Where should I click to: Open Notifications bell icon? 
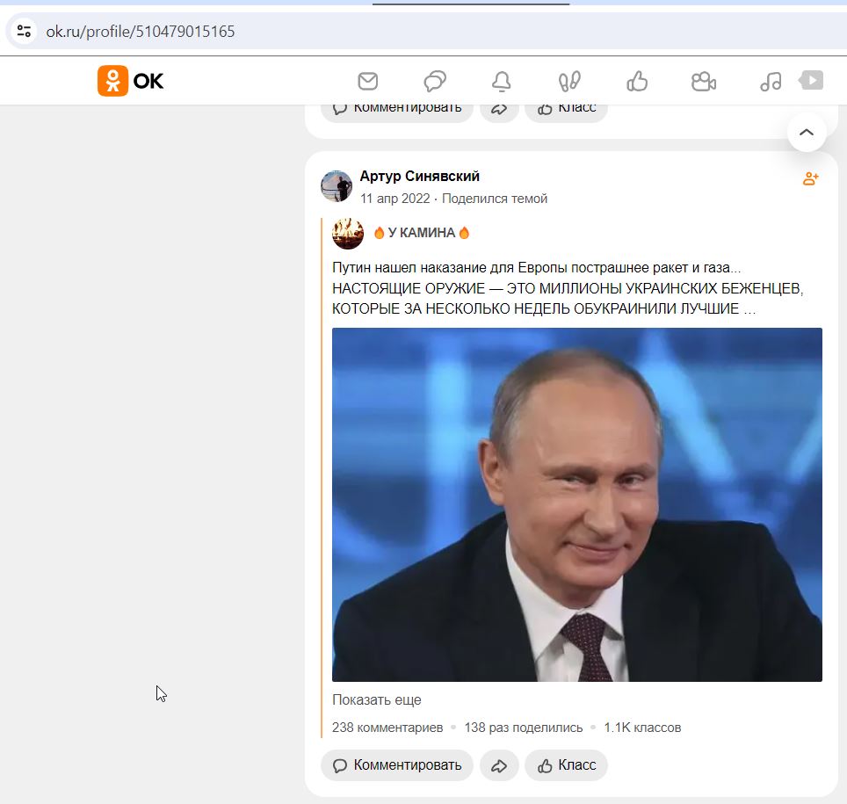pos(502,82)
